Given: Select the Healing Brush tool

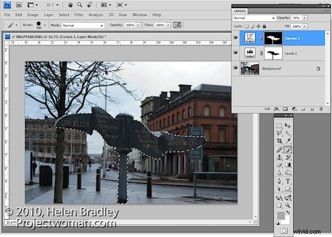Looking at the screenshot, I should coord(279,150).
